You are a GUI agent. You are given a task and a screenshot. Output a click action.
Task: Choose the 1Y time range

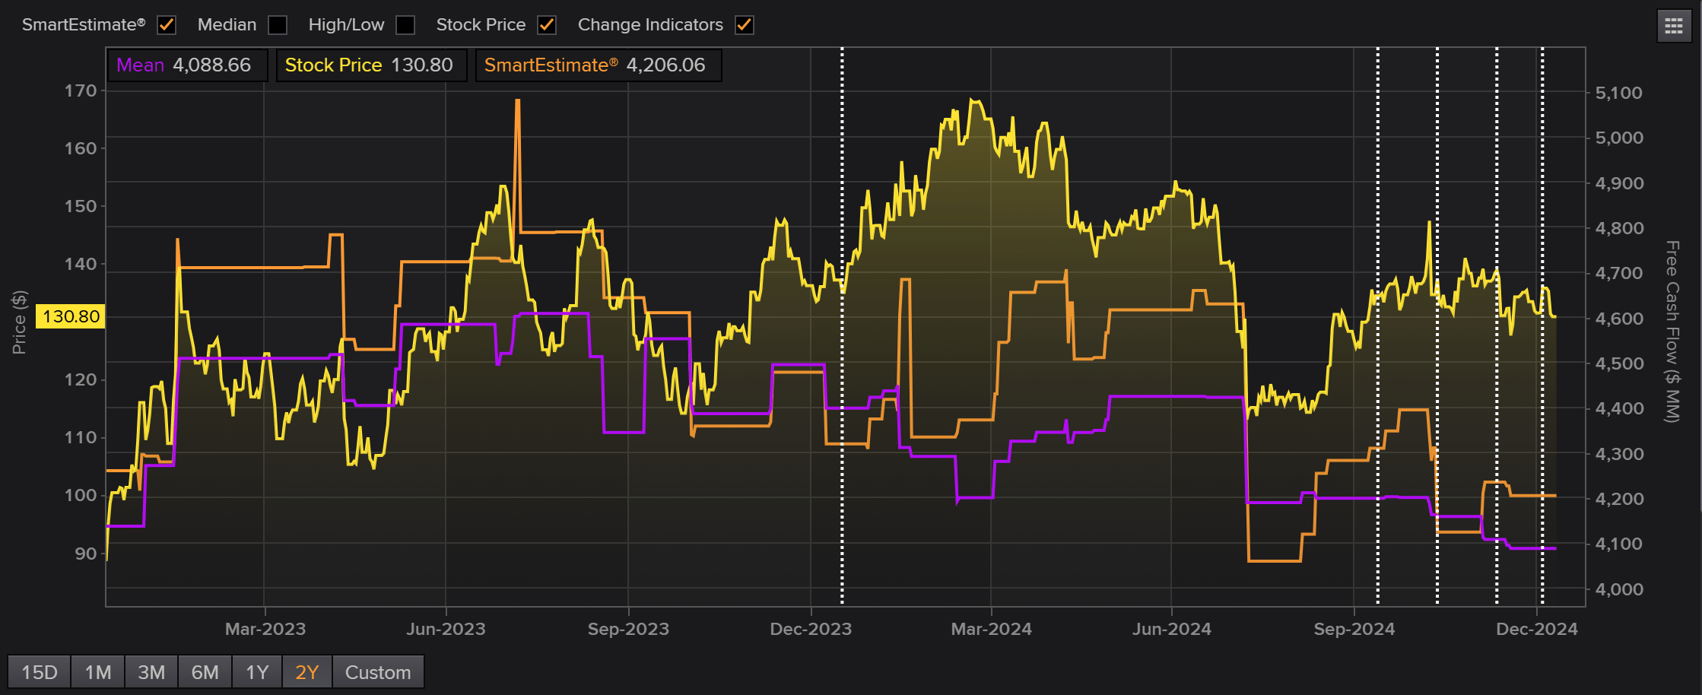tap(257, 672)
